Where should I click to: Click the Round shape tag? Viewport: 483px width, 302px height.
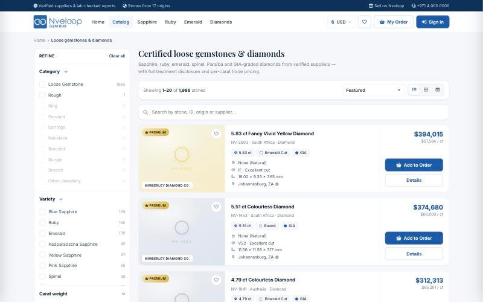(267, 225)
